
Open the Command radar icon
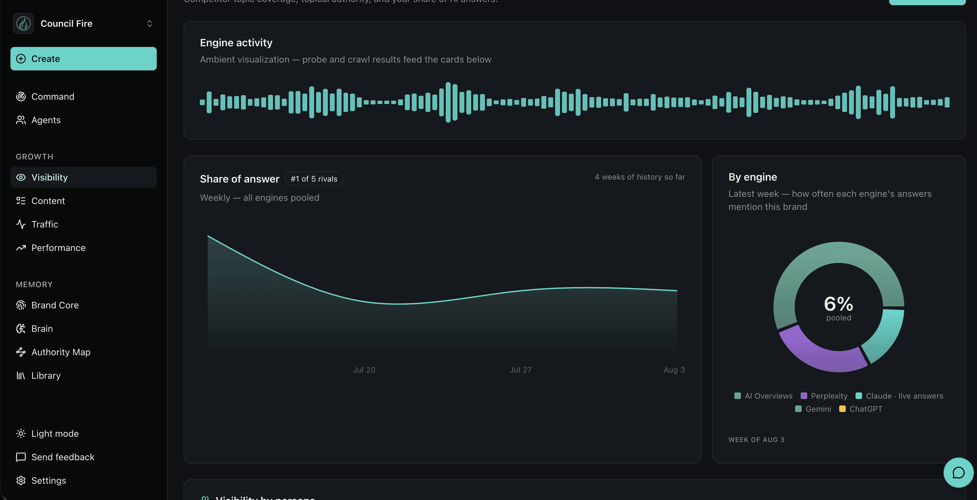(21, 96)
